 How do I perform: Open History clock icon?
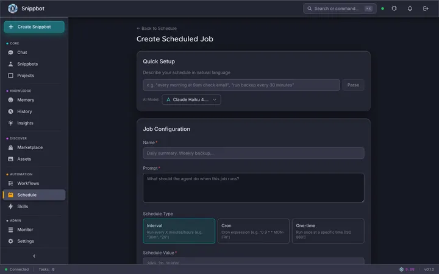click(10, 111)
